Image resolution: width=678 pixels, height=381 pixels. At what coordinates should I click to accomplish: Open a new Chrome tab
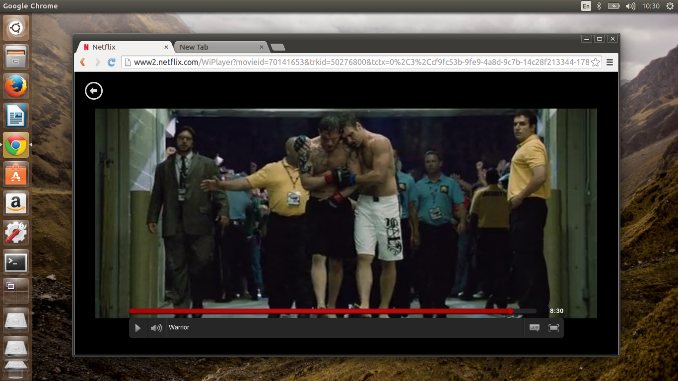tap(277, 47)
